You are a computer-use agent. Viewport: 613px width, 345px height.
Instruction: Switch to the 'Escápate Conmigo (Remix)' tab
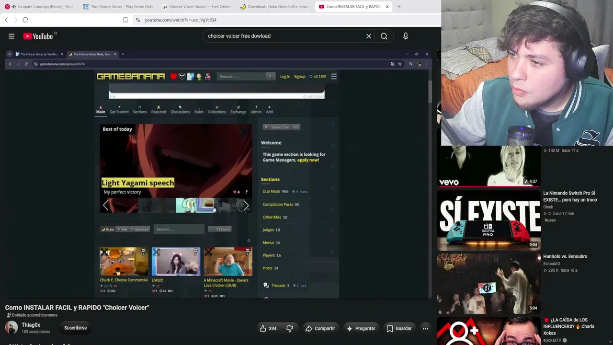(x=39, y=7)
